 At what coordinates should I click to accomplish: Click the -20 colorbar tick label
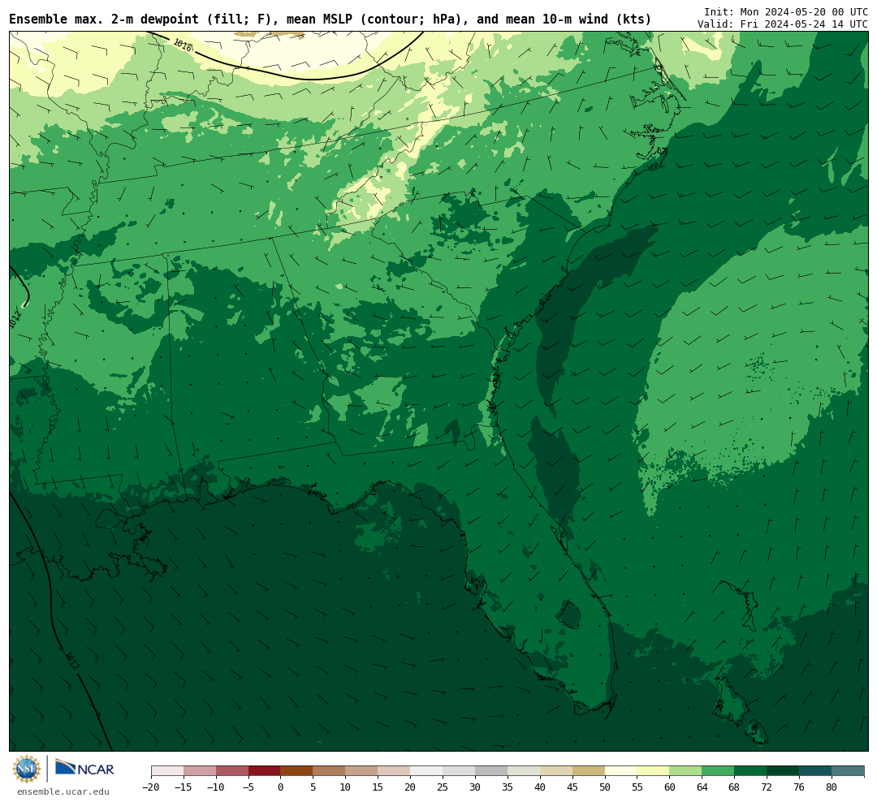tap(151, 787)
